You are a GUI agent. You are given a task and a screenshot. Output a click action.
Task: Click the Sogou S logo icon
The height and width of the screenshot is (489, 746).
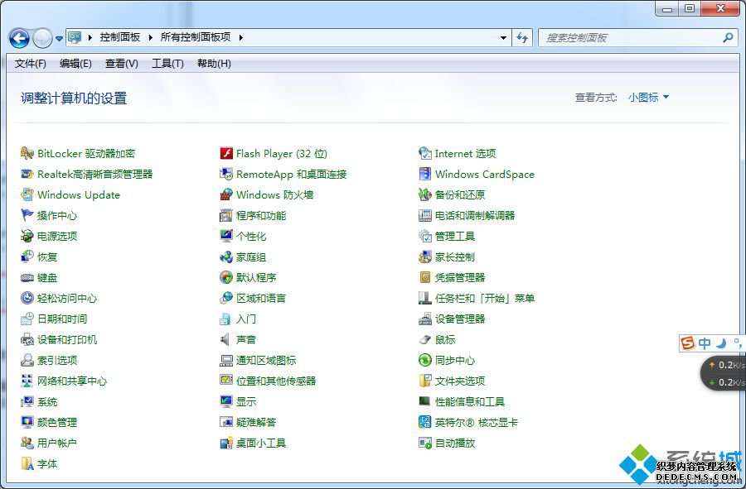(x=688, y=343)
